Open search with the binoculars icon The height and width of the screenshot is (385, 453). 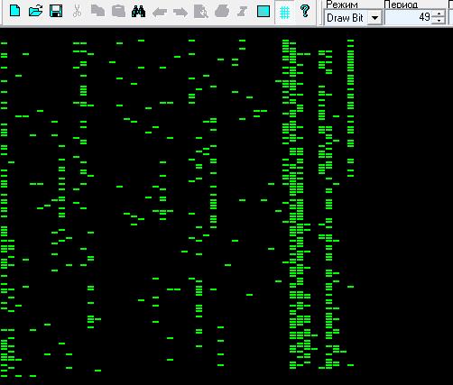point(139,11)
